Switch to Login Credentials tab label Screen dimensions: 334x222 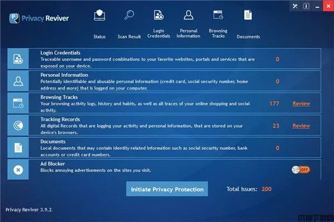tap(159, 33)
